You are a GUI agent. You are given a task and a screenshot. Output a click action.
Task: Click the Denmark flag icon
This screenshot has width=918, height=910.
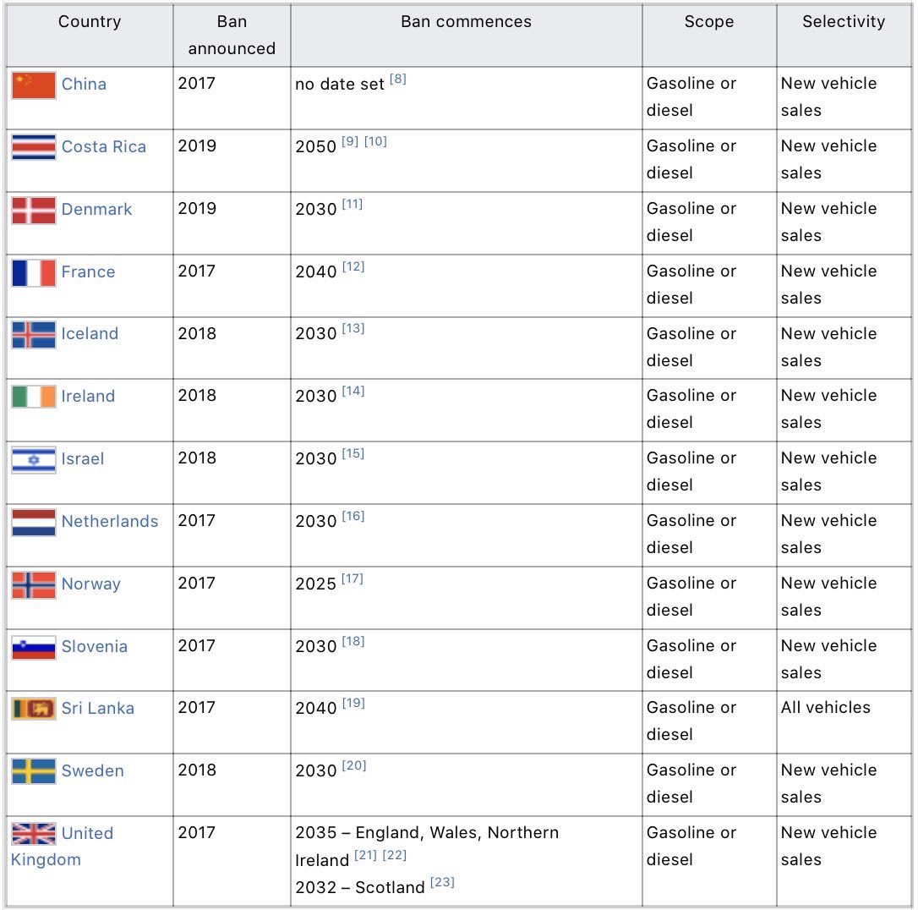click(34, 211)
